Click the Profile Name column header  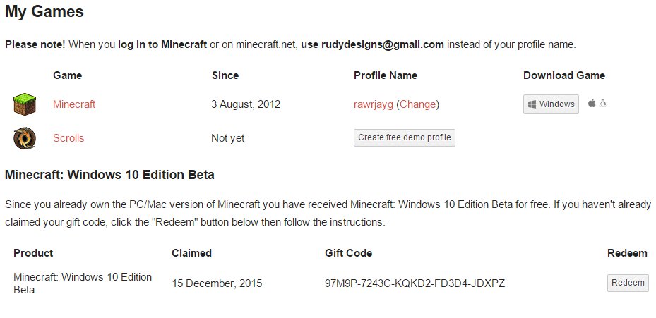pyautogui.click(x=386, y=75)
